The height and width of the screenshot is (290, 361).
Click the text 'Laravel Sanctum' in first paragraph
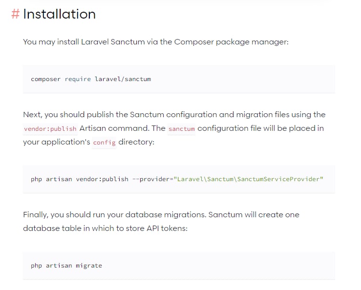pyautogui.click(x=113, y=42)
